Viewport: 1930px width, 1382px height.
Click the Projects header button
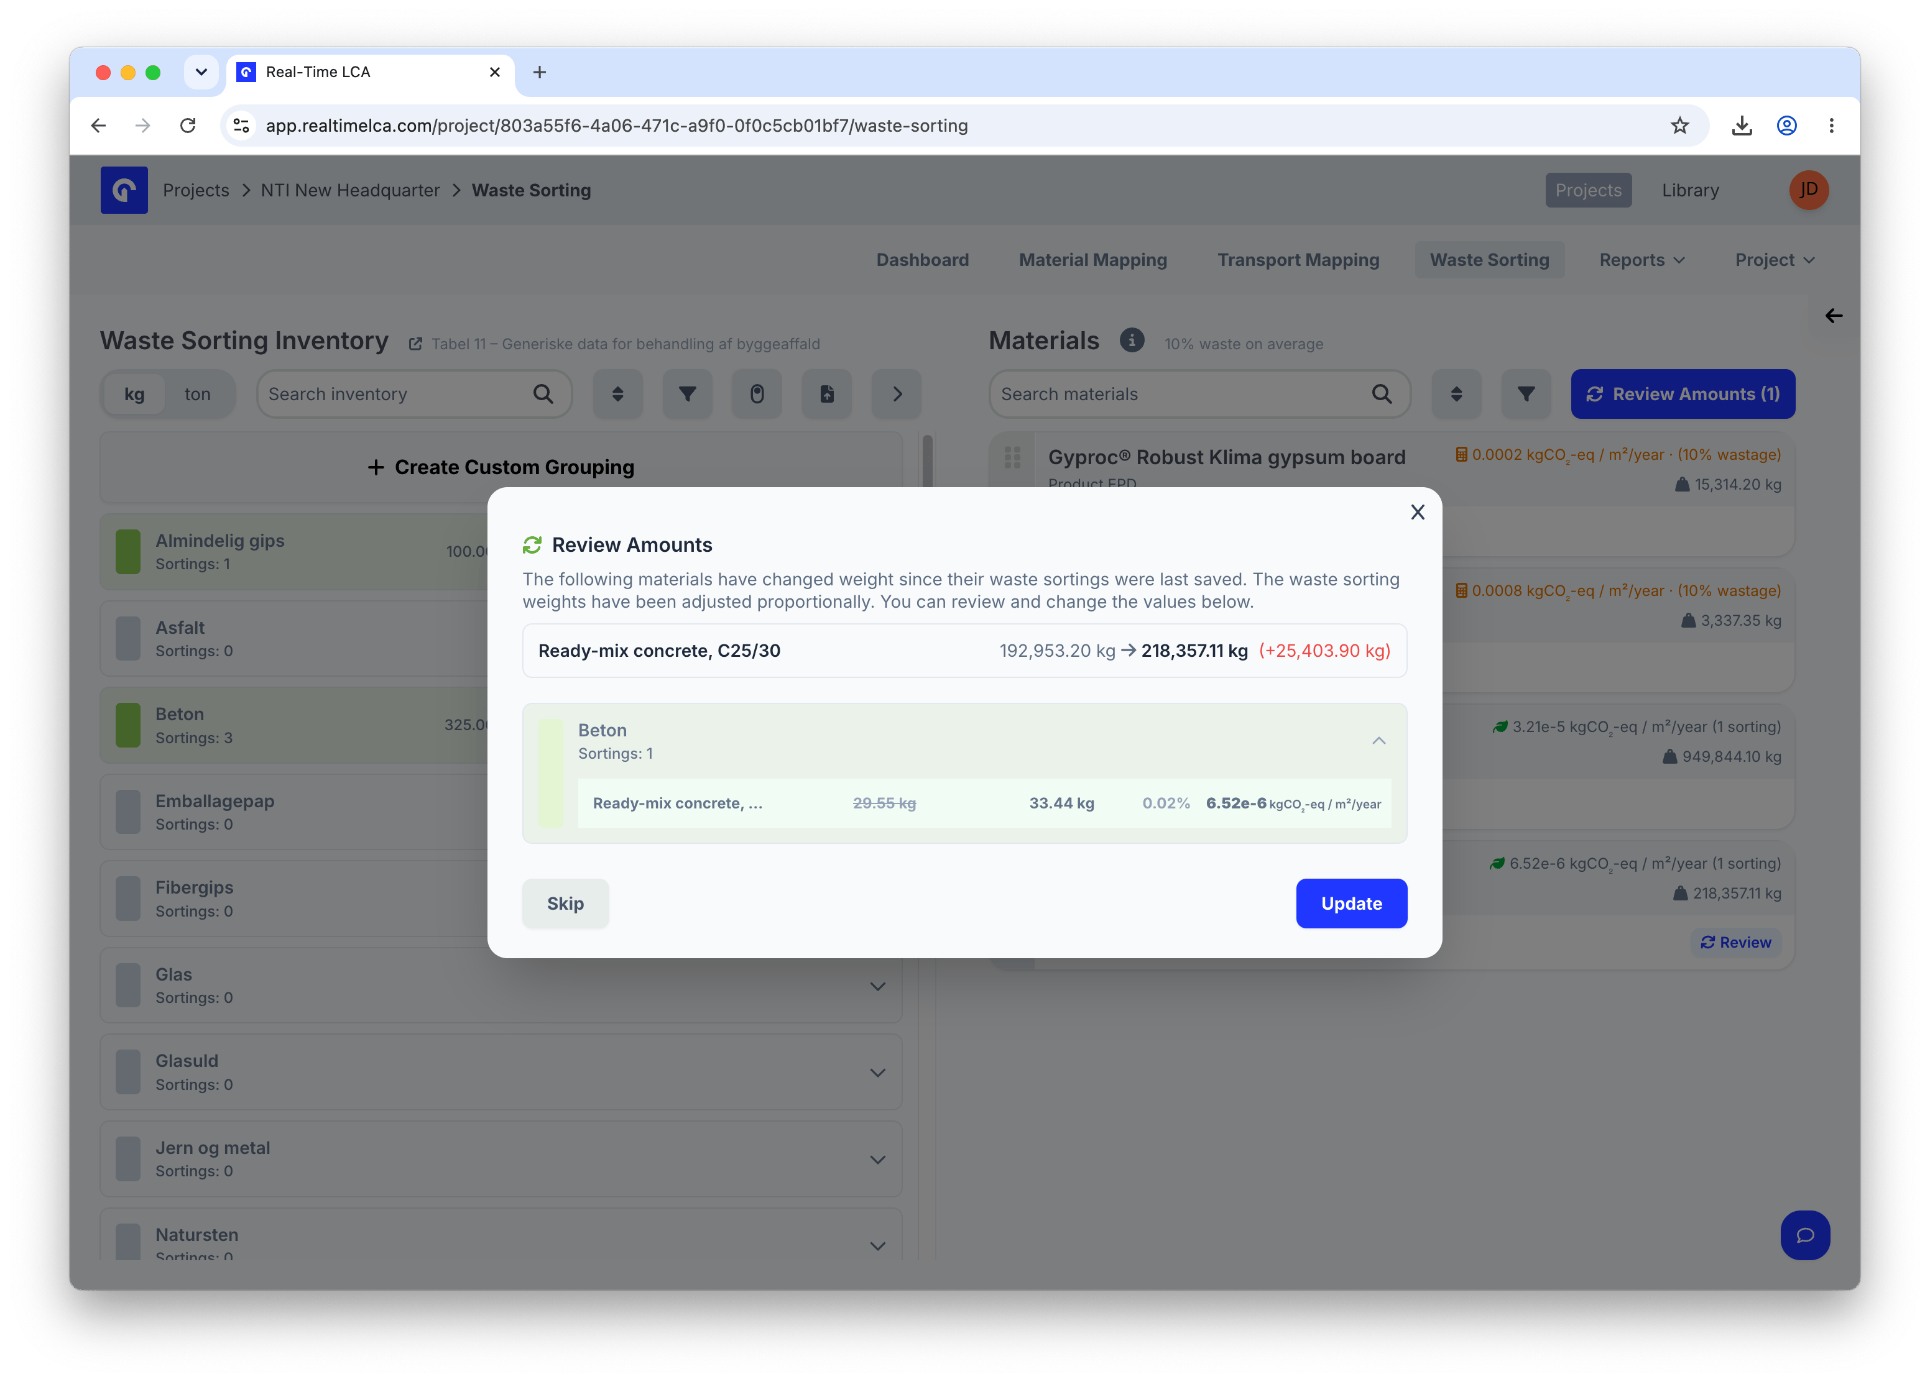(1588, 191)
